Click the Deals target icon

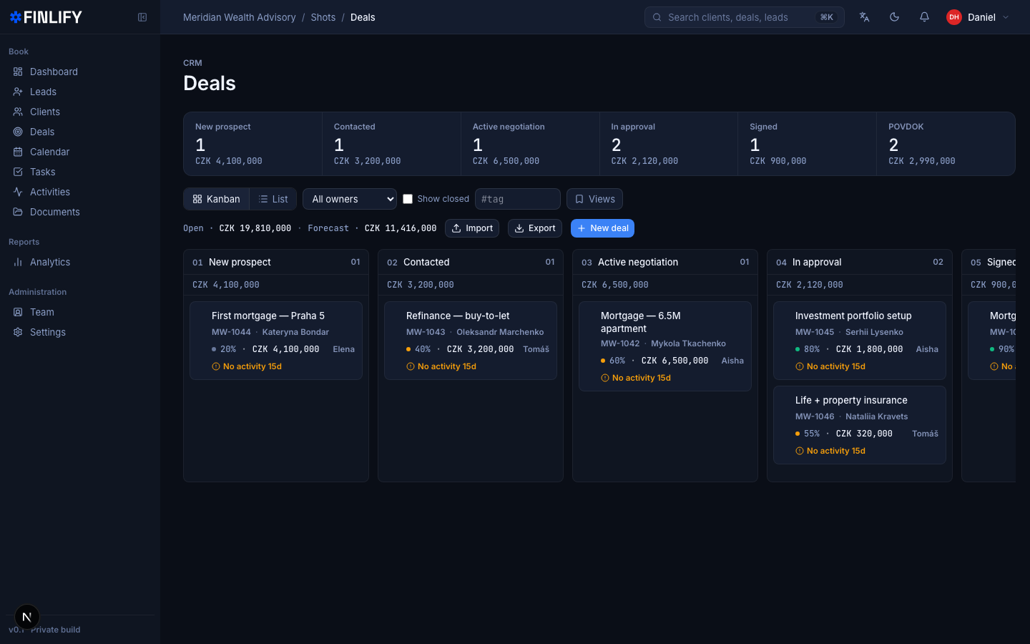tap(18, 132)
